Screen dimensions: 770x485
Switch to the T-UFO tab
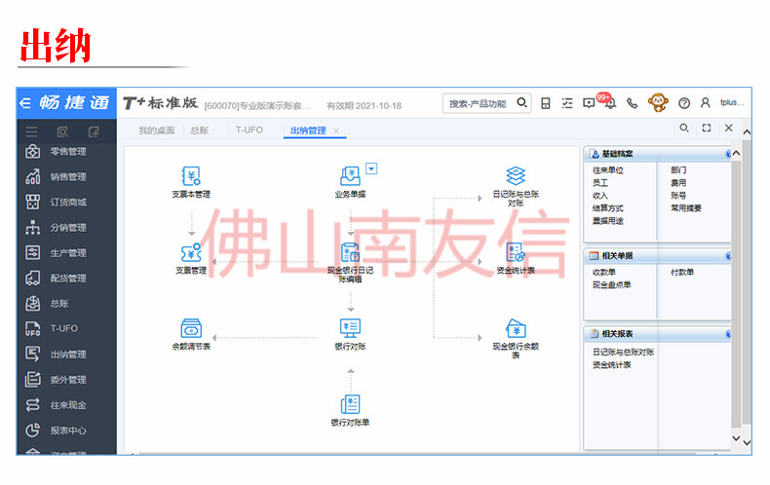249,130
